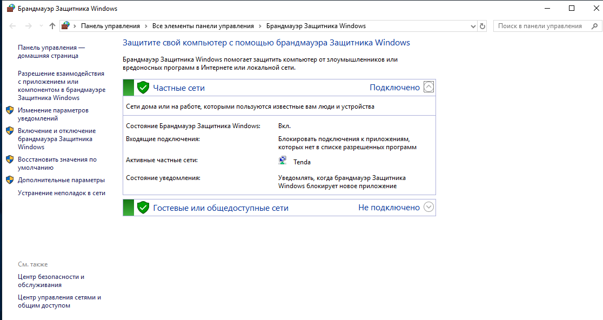This screenshot has width=603, height=320.
Task: Go forward with the right arrow button
Action: (x=29, y=26)
